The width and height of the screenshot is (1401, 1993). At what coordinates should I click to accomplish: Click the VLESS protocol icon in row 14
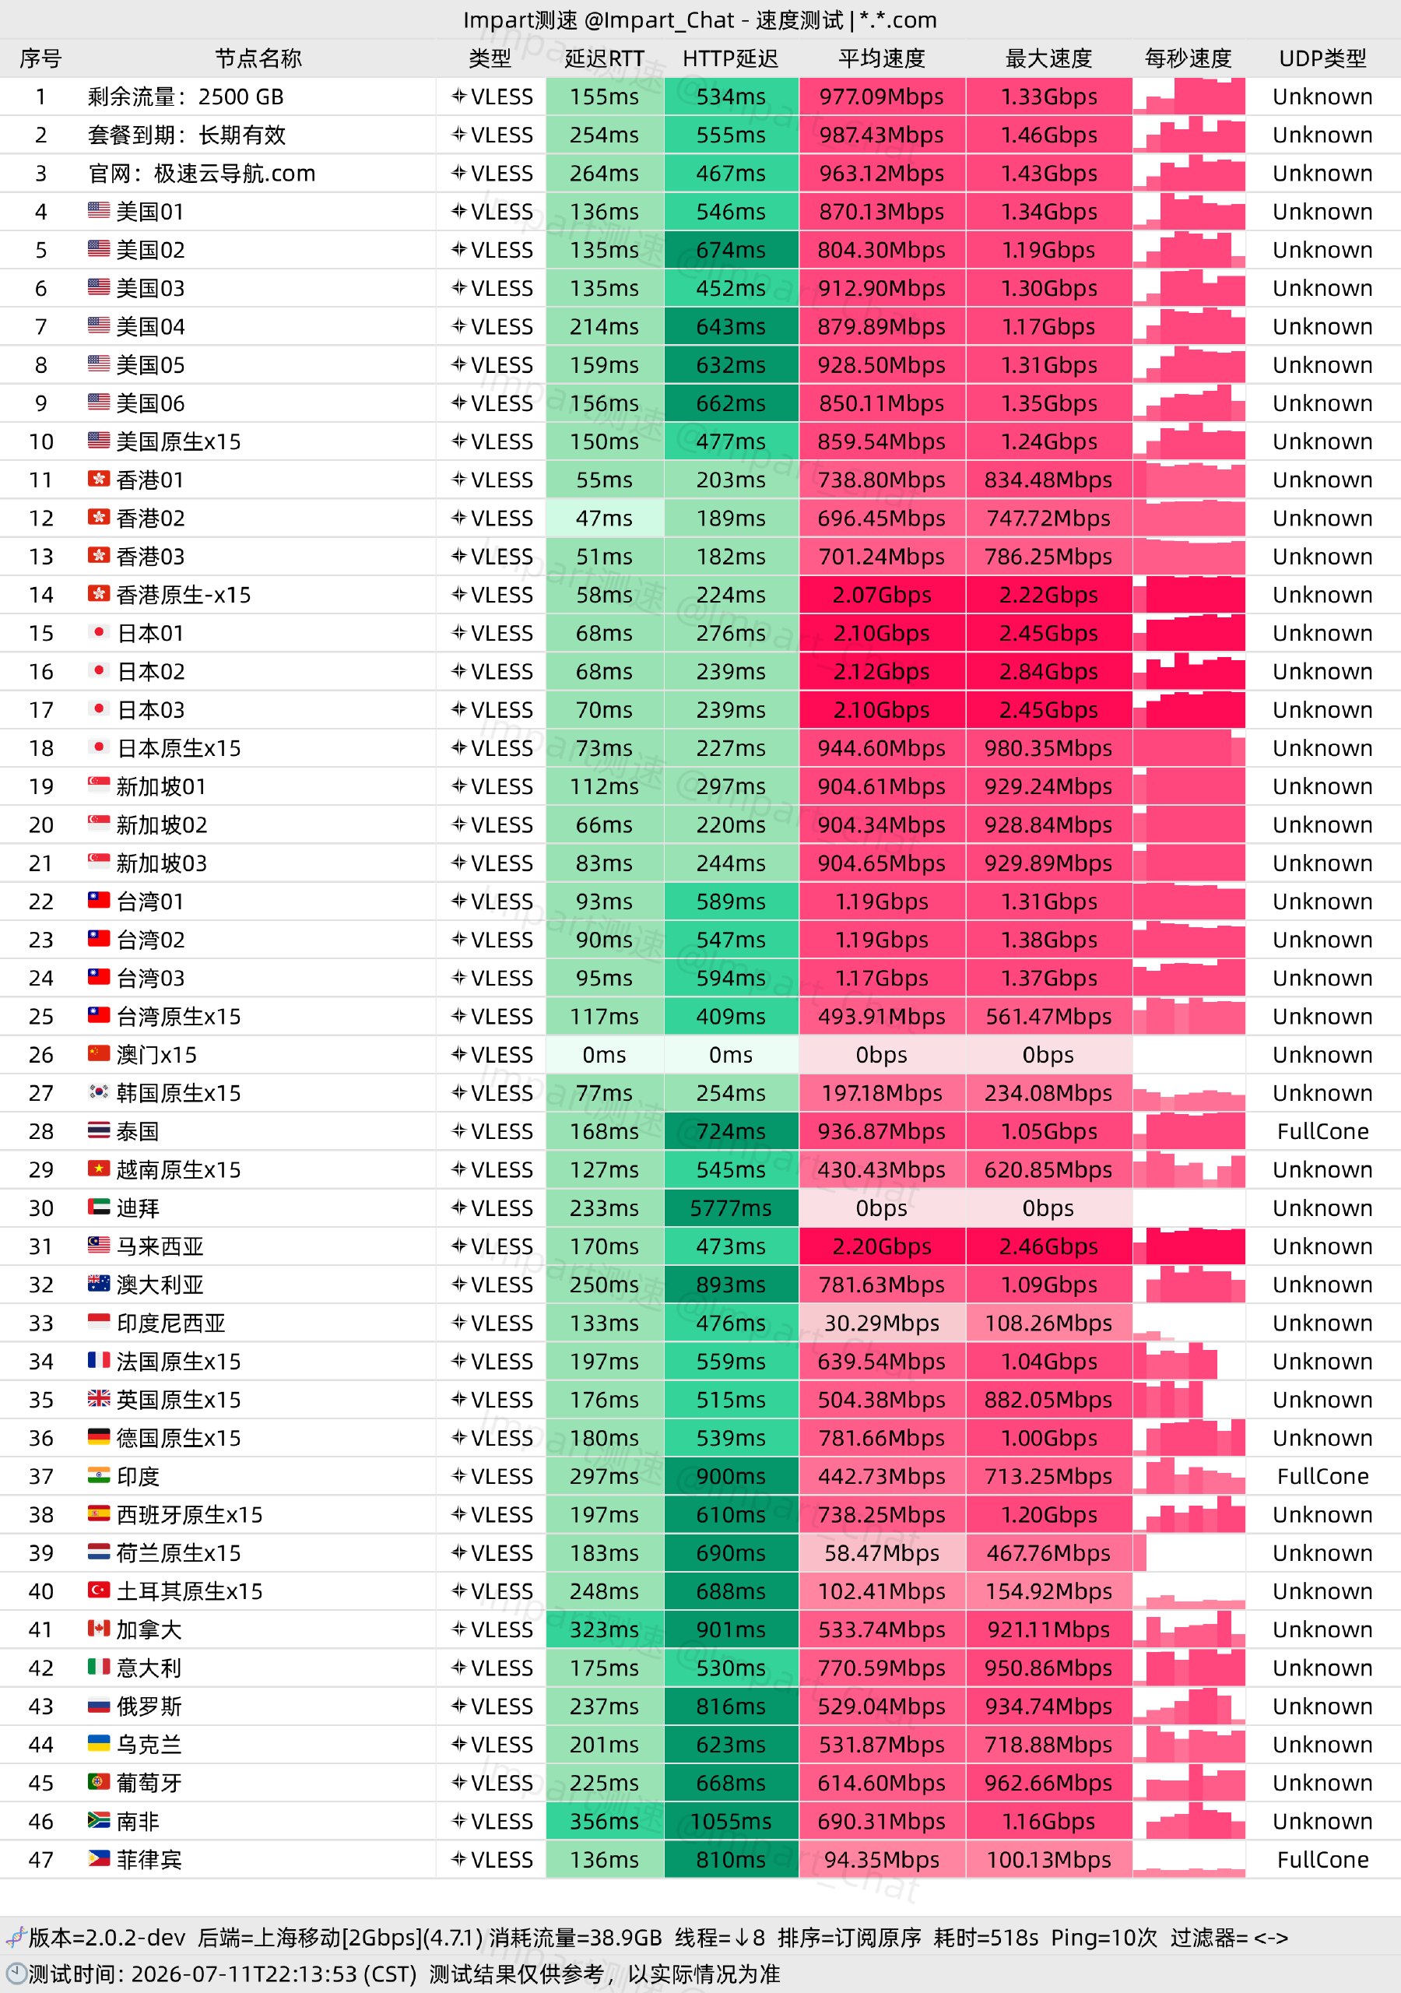pyautogui.click(x=459, y=595)
